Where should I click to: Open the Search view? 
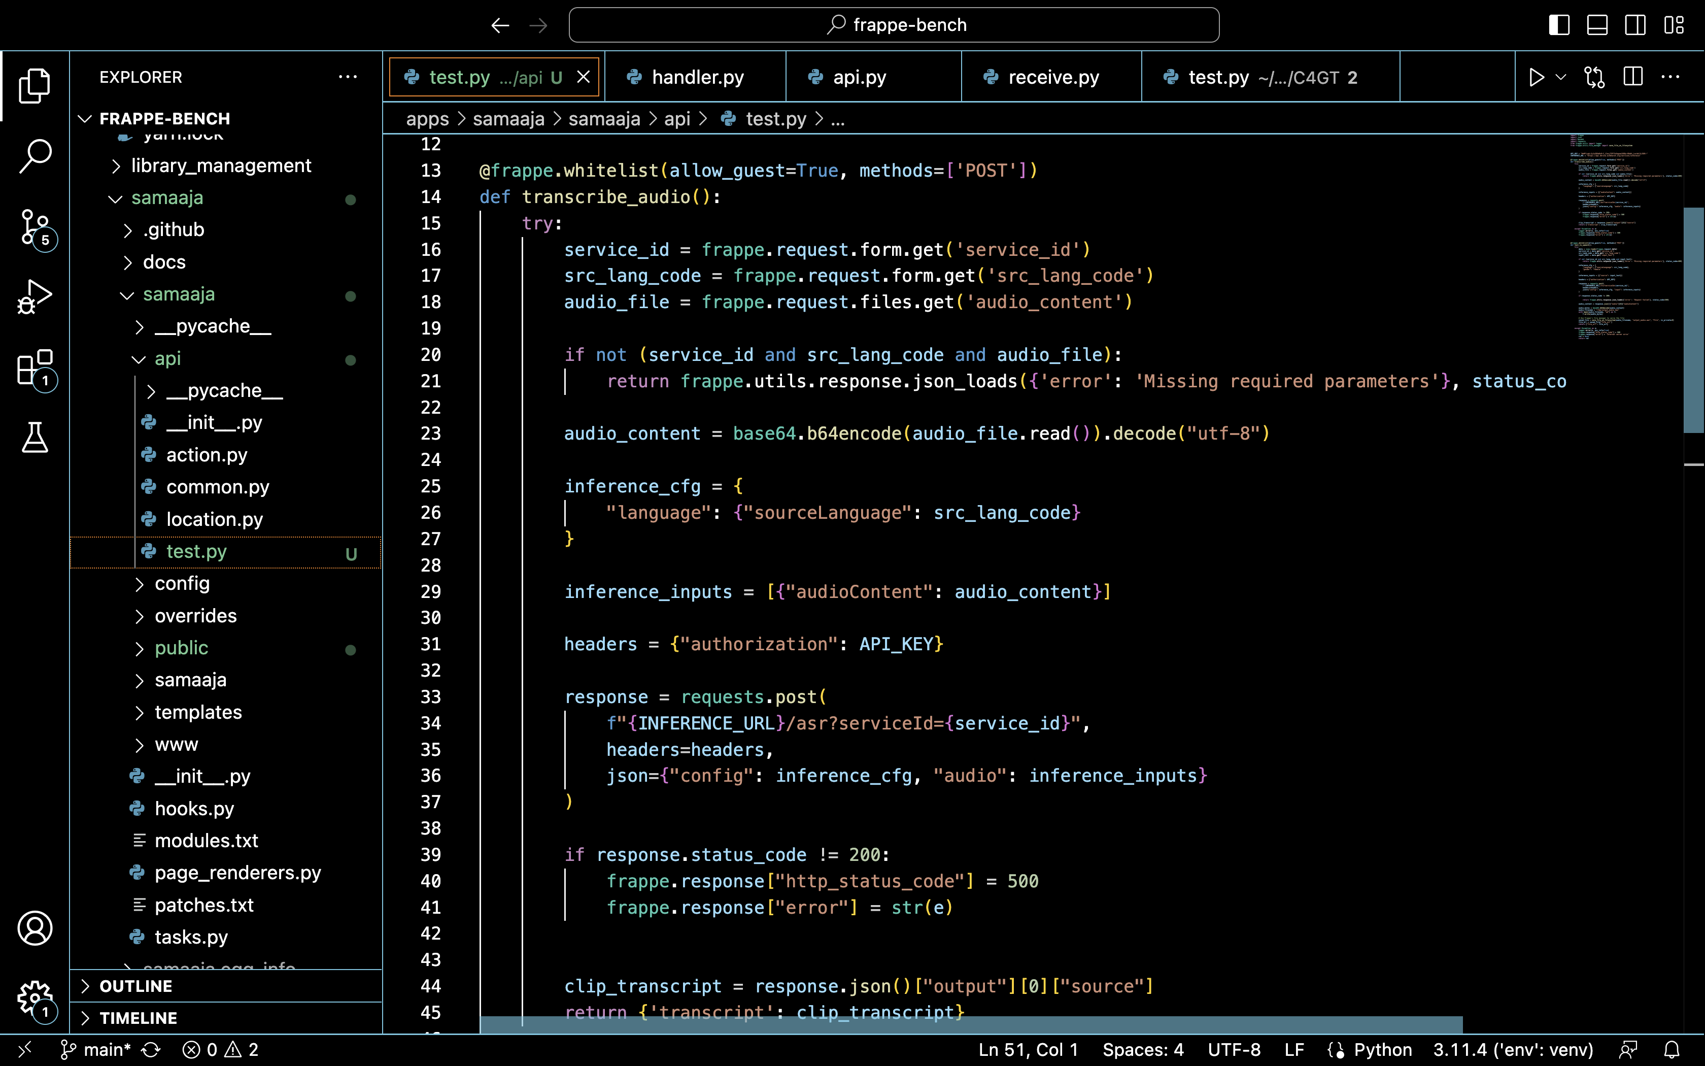tap(35, 155)
